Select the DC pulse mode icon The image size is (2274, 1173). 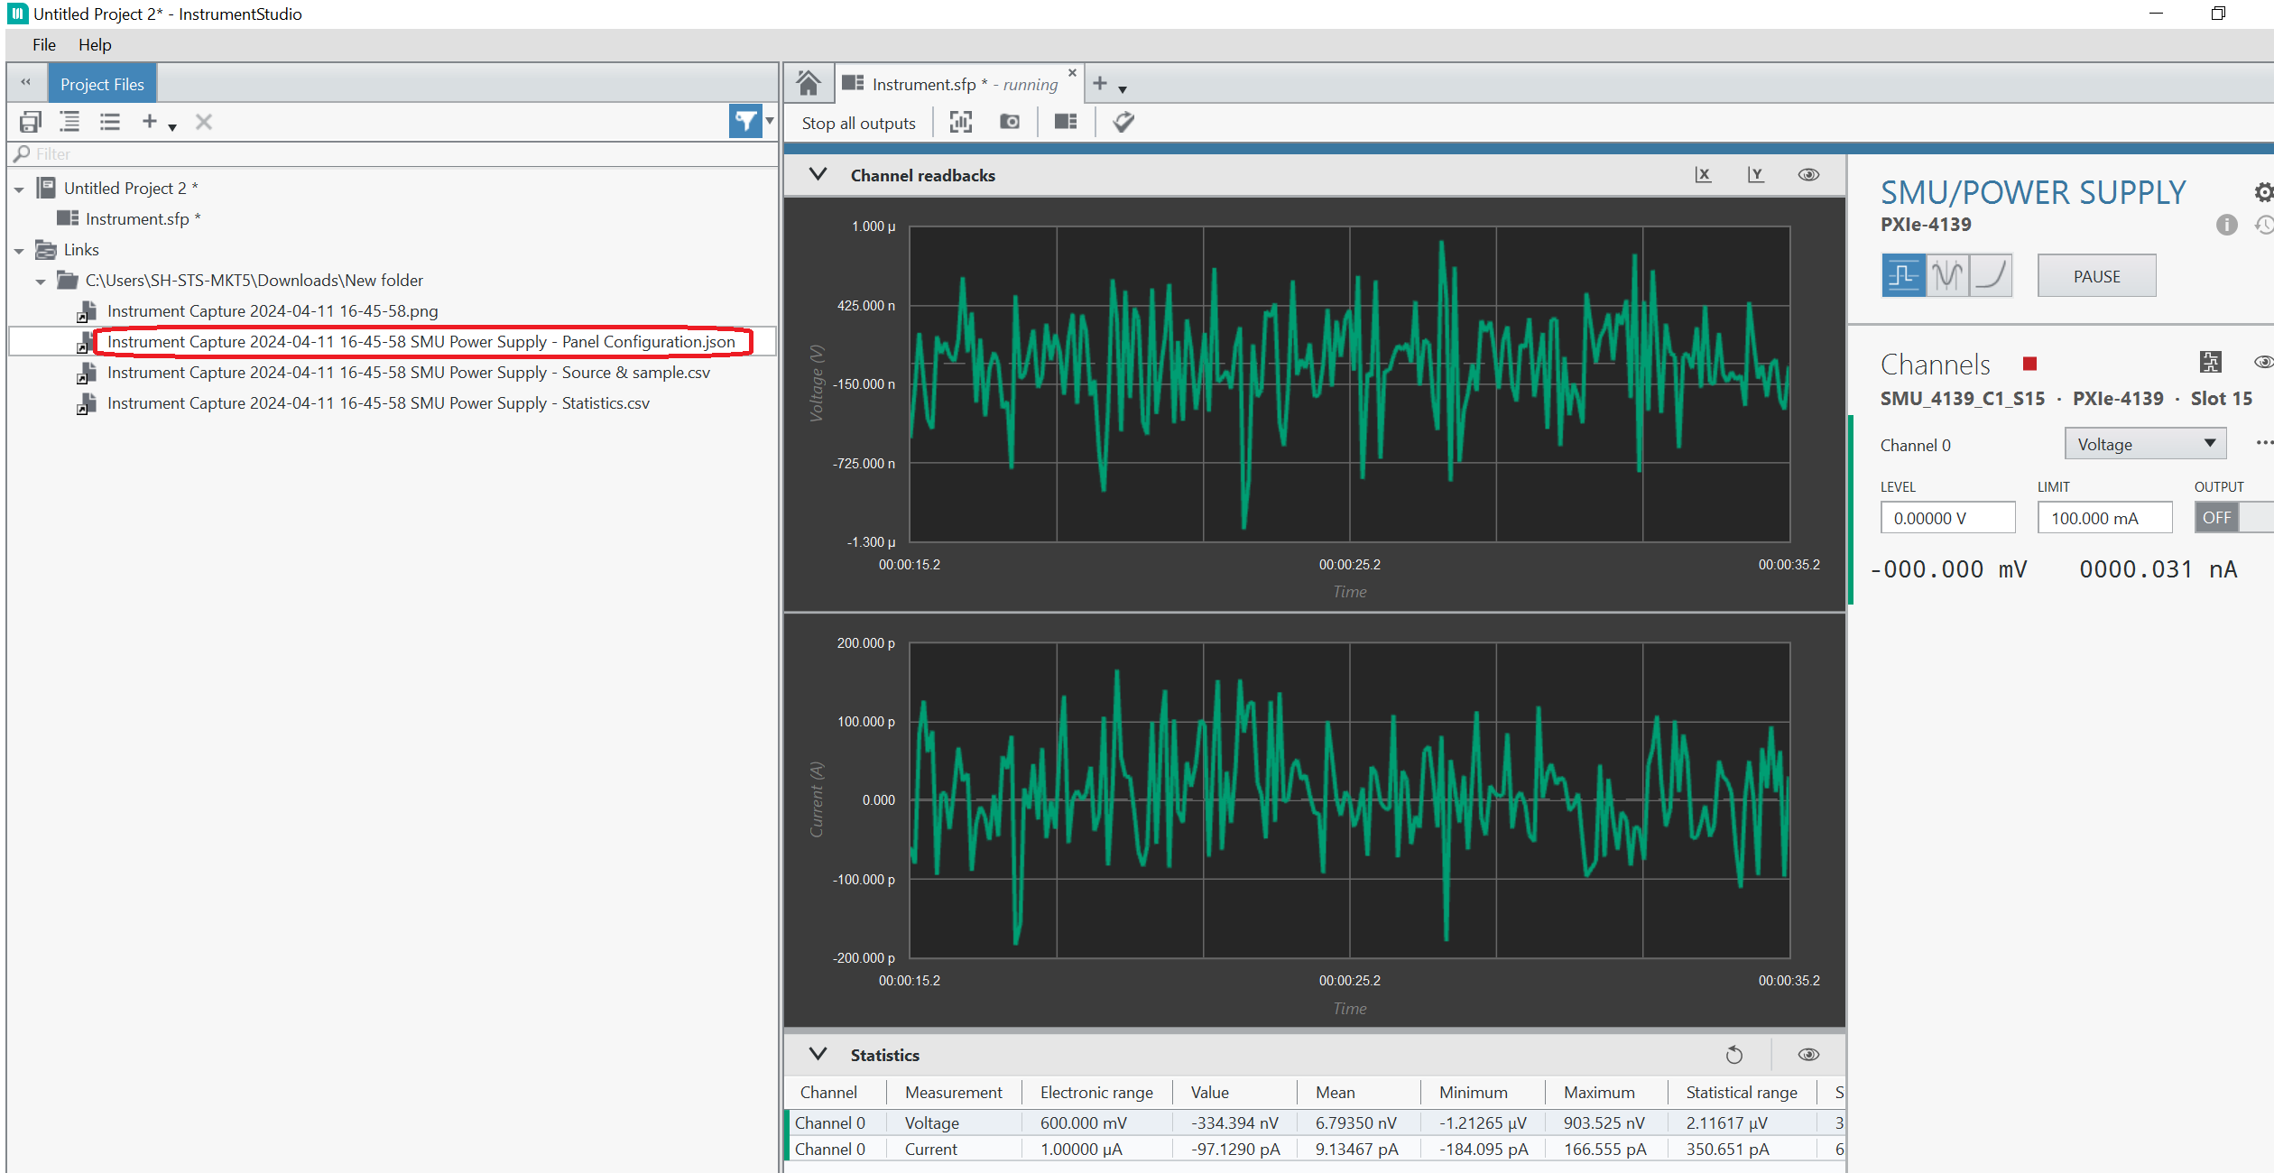[1903, 275]
